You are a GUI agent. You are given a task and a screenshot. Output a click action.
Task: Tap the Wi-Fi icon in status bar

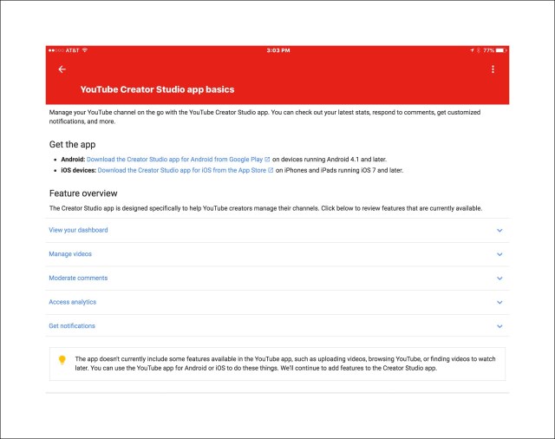(x=85, y=50)
